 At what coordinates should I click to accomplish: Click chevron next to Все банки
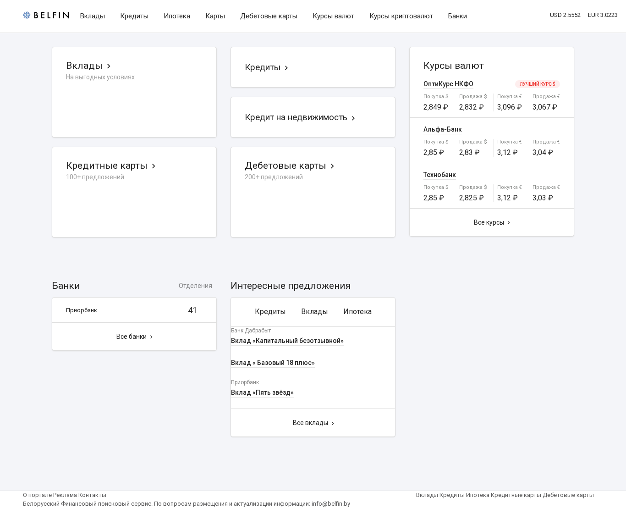click(x=151, y=337)
